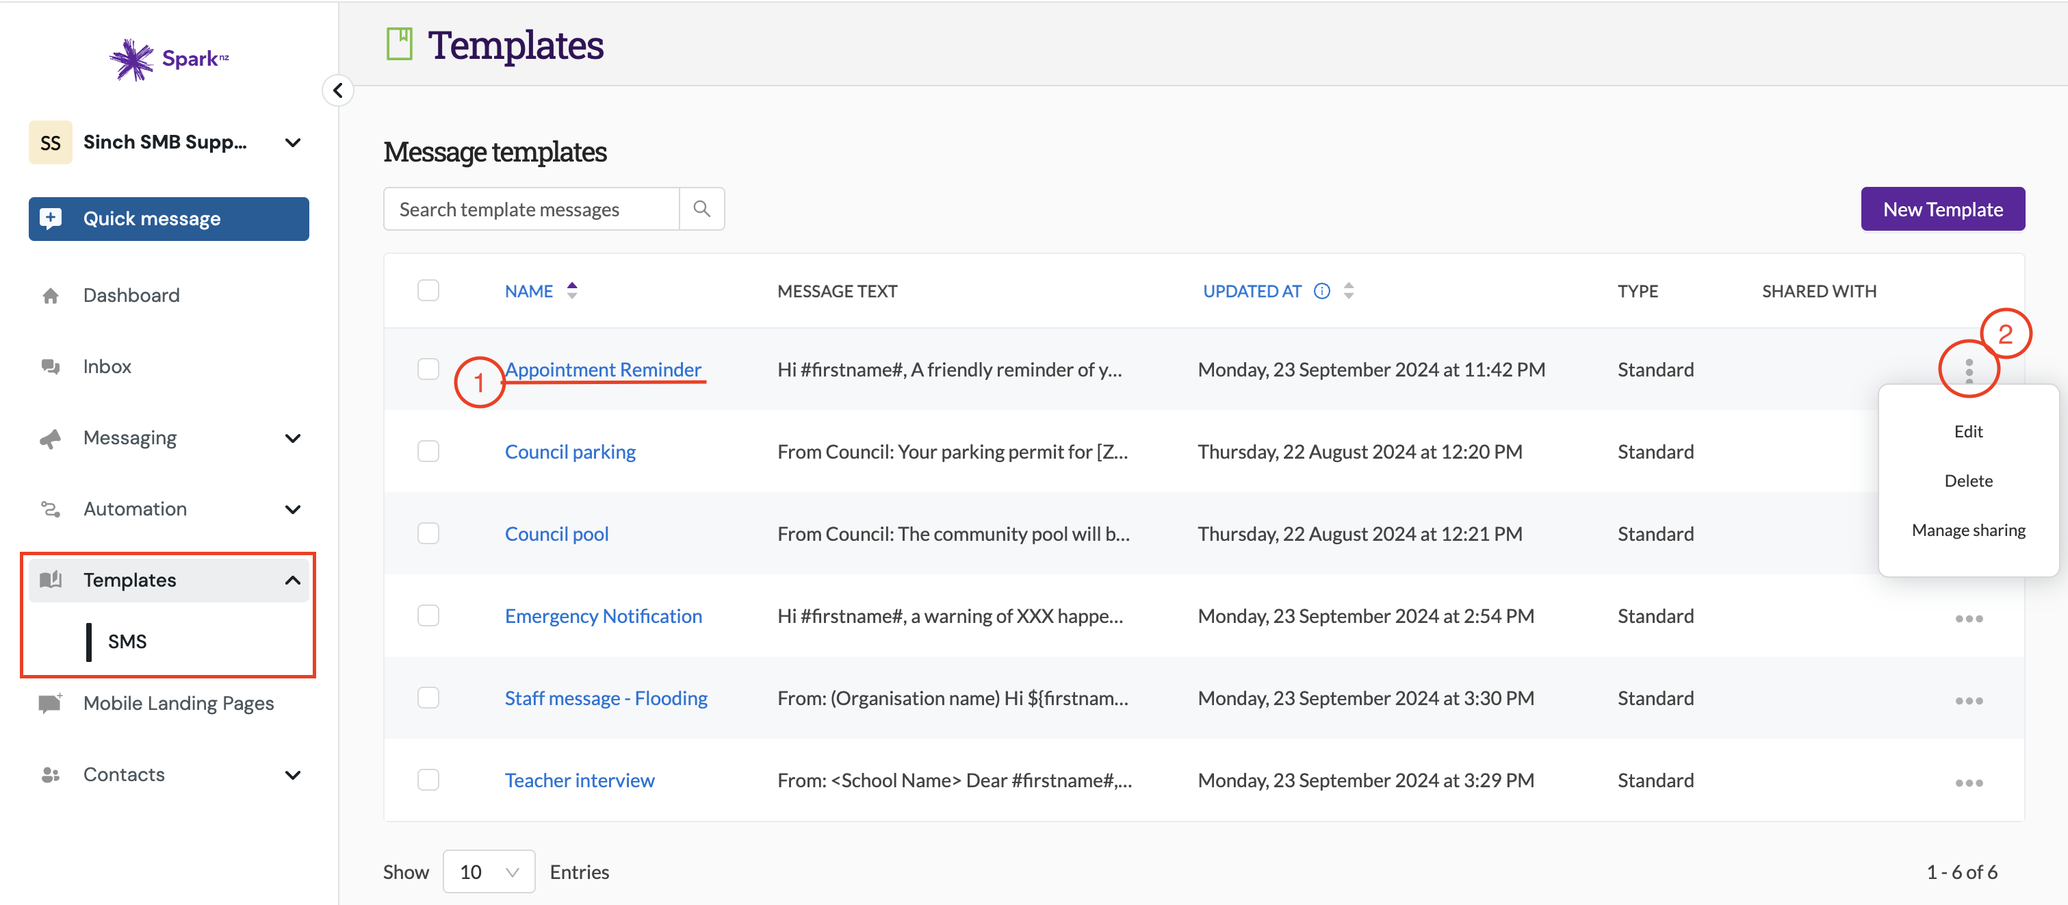Click the Council parking message text cell

(952, 451)
